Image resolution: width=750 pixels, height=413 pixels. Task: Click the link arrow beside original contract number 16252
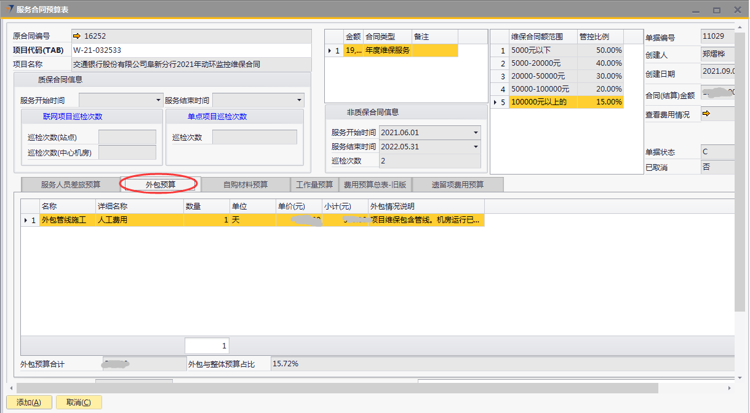tap(78, 36)
